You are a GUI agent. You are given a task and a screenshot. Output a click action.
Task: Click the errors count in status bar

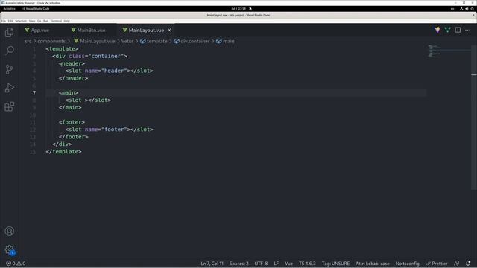(10, 264)
